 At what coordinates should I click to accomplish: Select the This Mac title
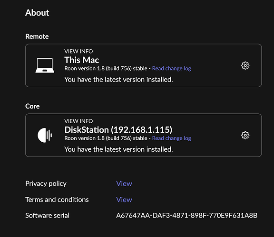click(x=82, y=60)
